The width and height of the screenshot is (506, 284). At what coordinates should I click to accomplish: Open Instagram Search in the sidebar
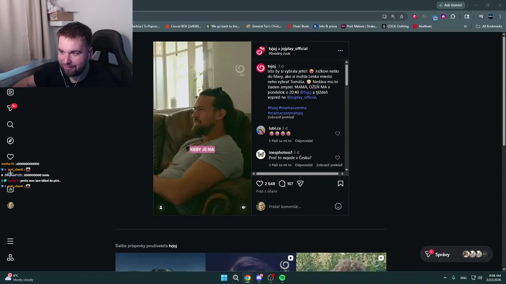pos(10,125)
